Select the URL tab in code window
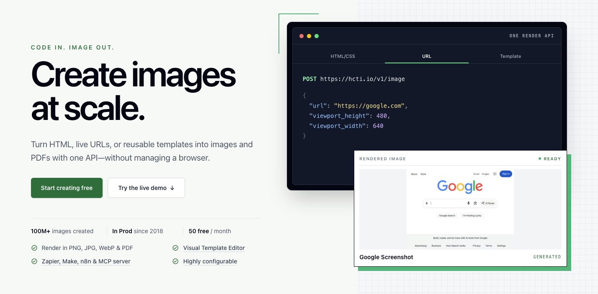The image size is (598, 294). [x=427, y=56]
